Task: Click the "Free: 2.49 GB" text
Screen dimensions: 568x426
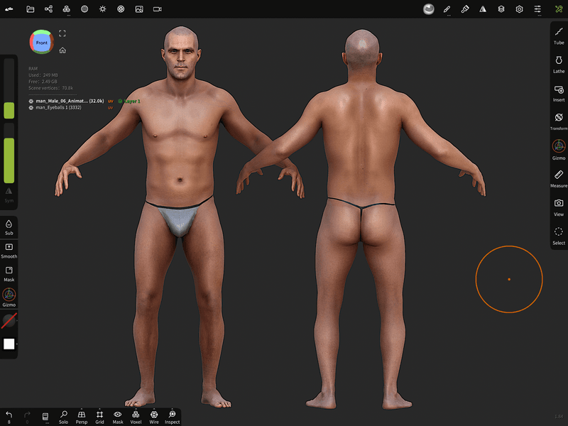Action: click(43, 82)
